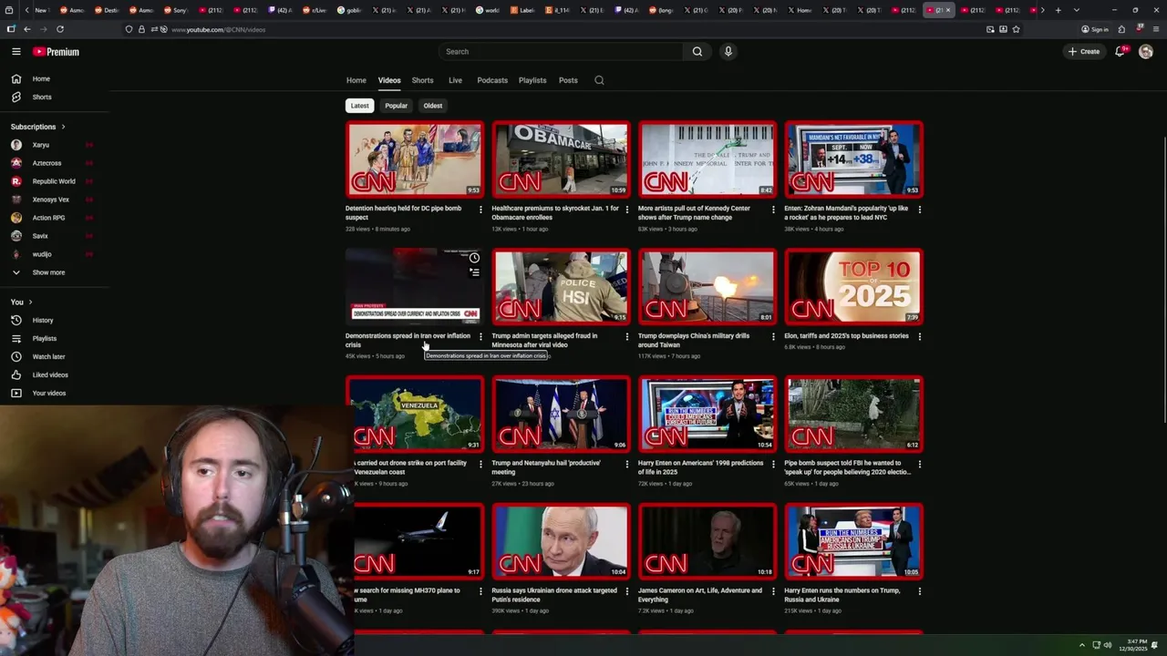1167x656 pixels.
Task: Go back with the browser back arrow
Action: (x=27, y=29)
